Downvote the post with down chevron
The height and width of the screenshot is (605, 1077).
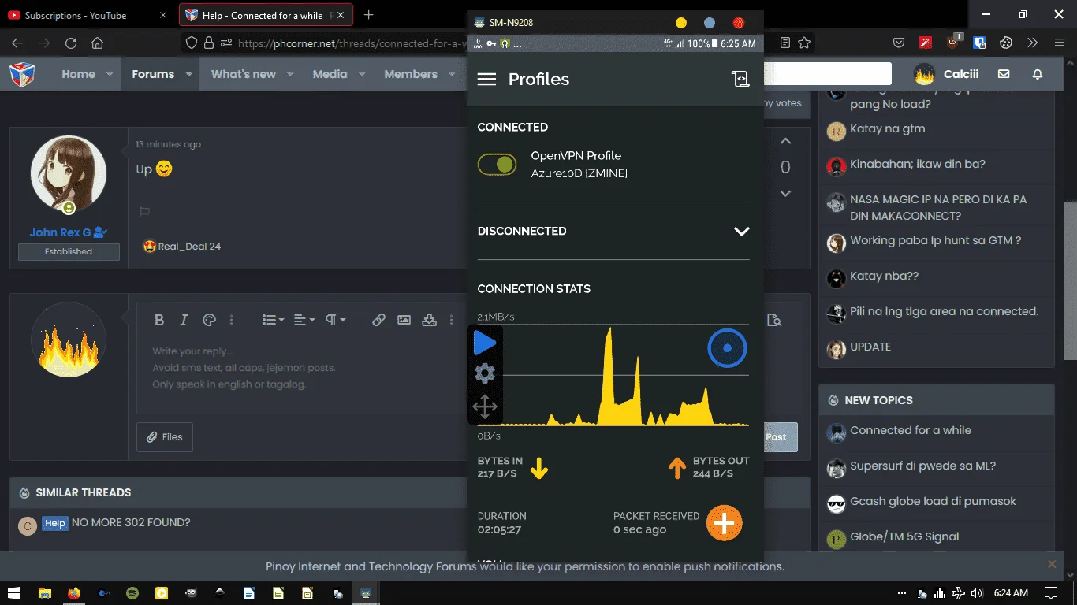pyautogui.click(x=785, y=193)
